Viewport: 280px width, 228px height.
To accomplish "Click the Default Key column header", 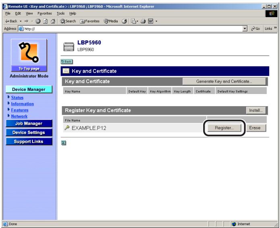I will (x=137, y=91).
